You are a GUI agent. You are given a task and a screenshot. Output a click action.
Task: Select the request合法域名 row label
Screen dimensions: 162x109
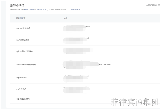click(23, 28)
